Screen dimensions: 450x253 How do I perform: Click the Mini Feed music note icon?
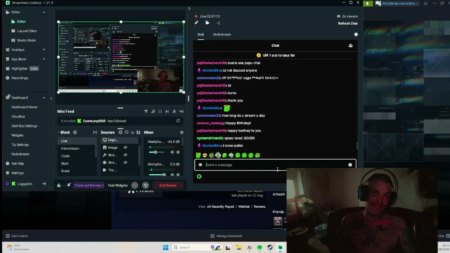tap(153, 111)
